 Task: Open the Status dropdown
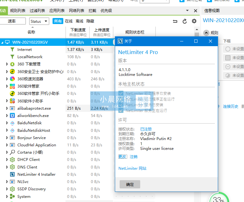click(x=39, y=21)
